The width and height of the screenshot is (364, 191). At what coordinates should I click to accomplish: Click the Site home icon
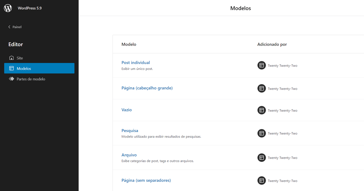click(x=11, y=58)
